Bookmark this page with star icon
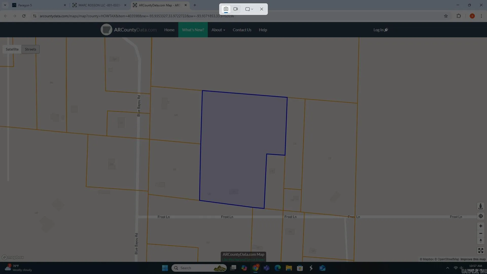The height and width of the screenshot is (274, 487). (446, 16)
